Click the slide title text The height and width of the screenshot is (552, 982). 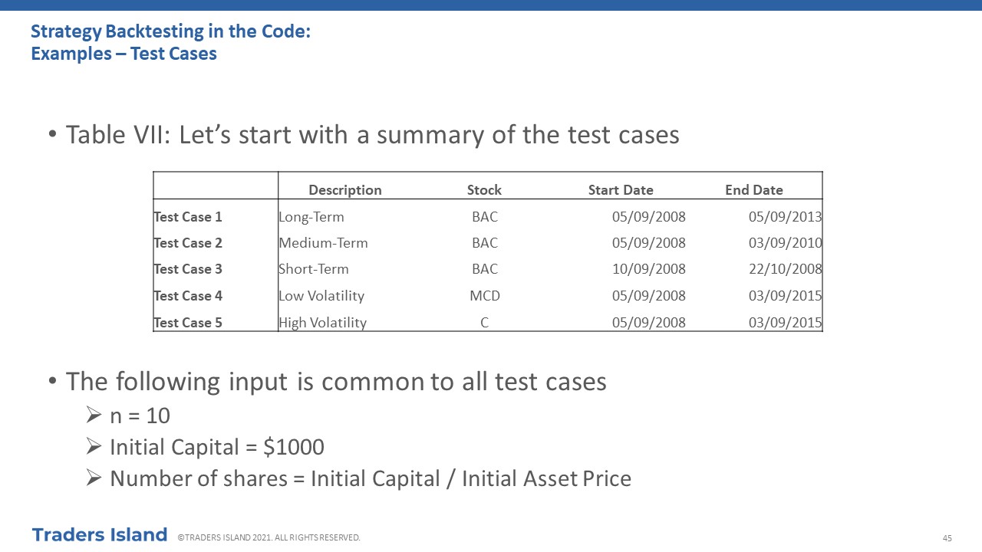click(170, 43)
